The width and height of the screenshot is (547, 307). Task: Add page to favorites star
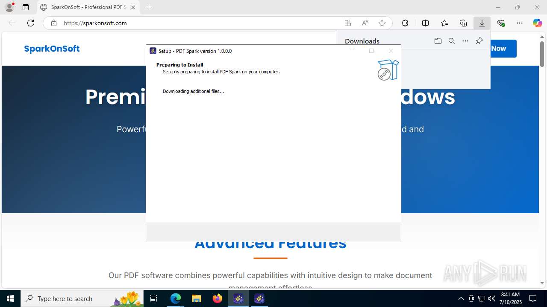(x=382, y=23)
